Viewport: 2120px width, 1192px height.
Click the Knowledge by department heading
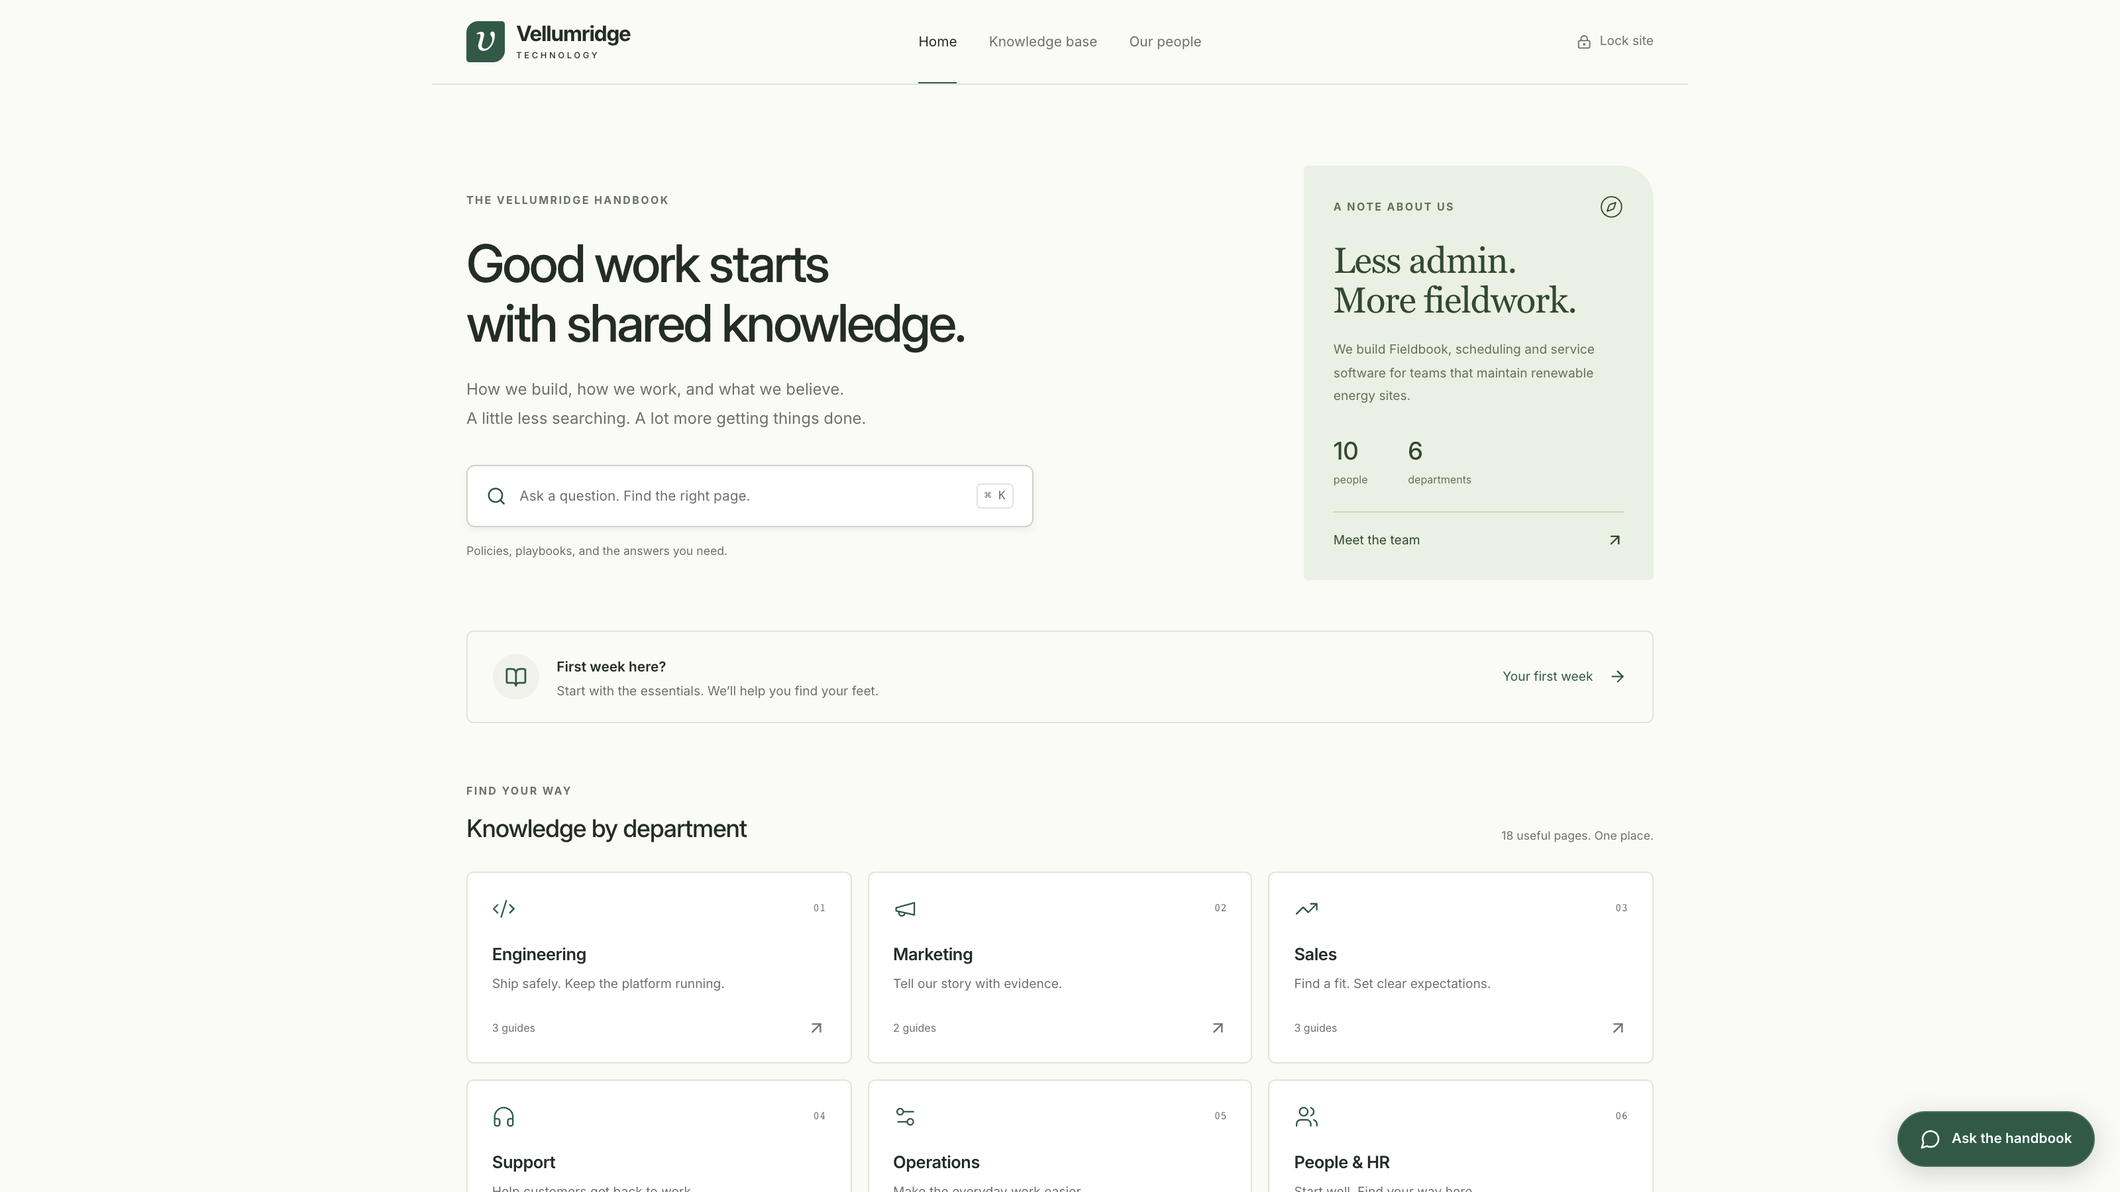[607, 828]
